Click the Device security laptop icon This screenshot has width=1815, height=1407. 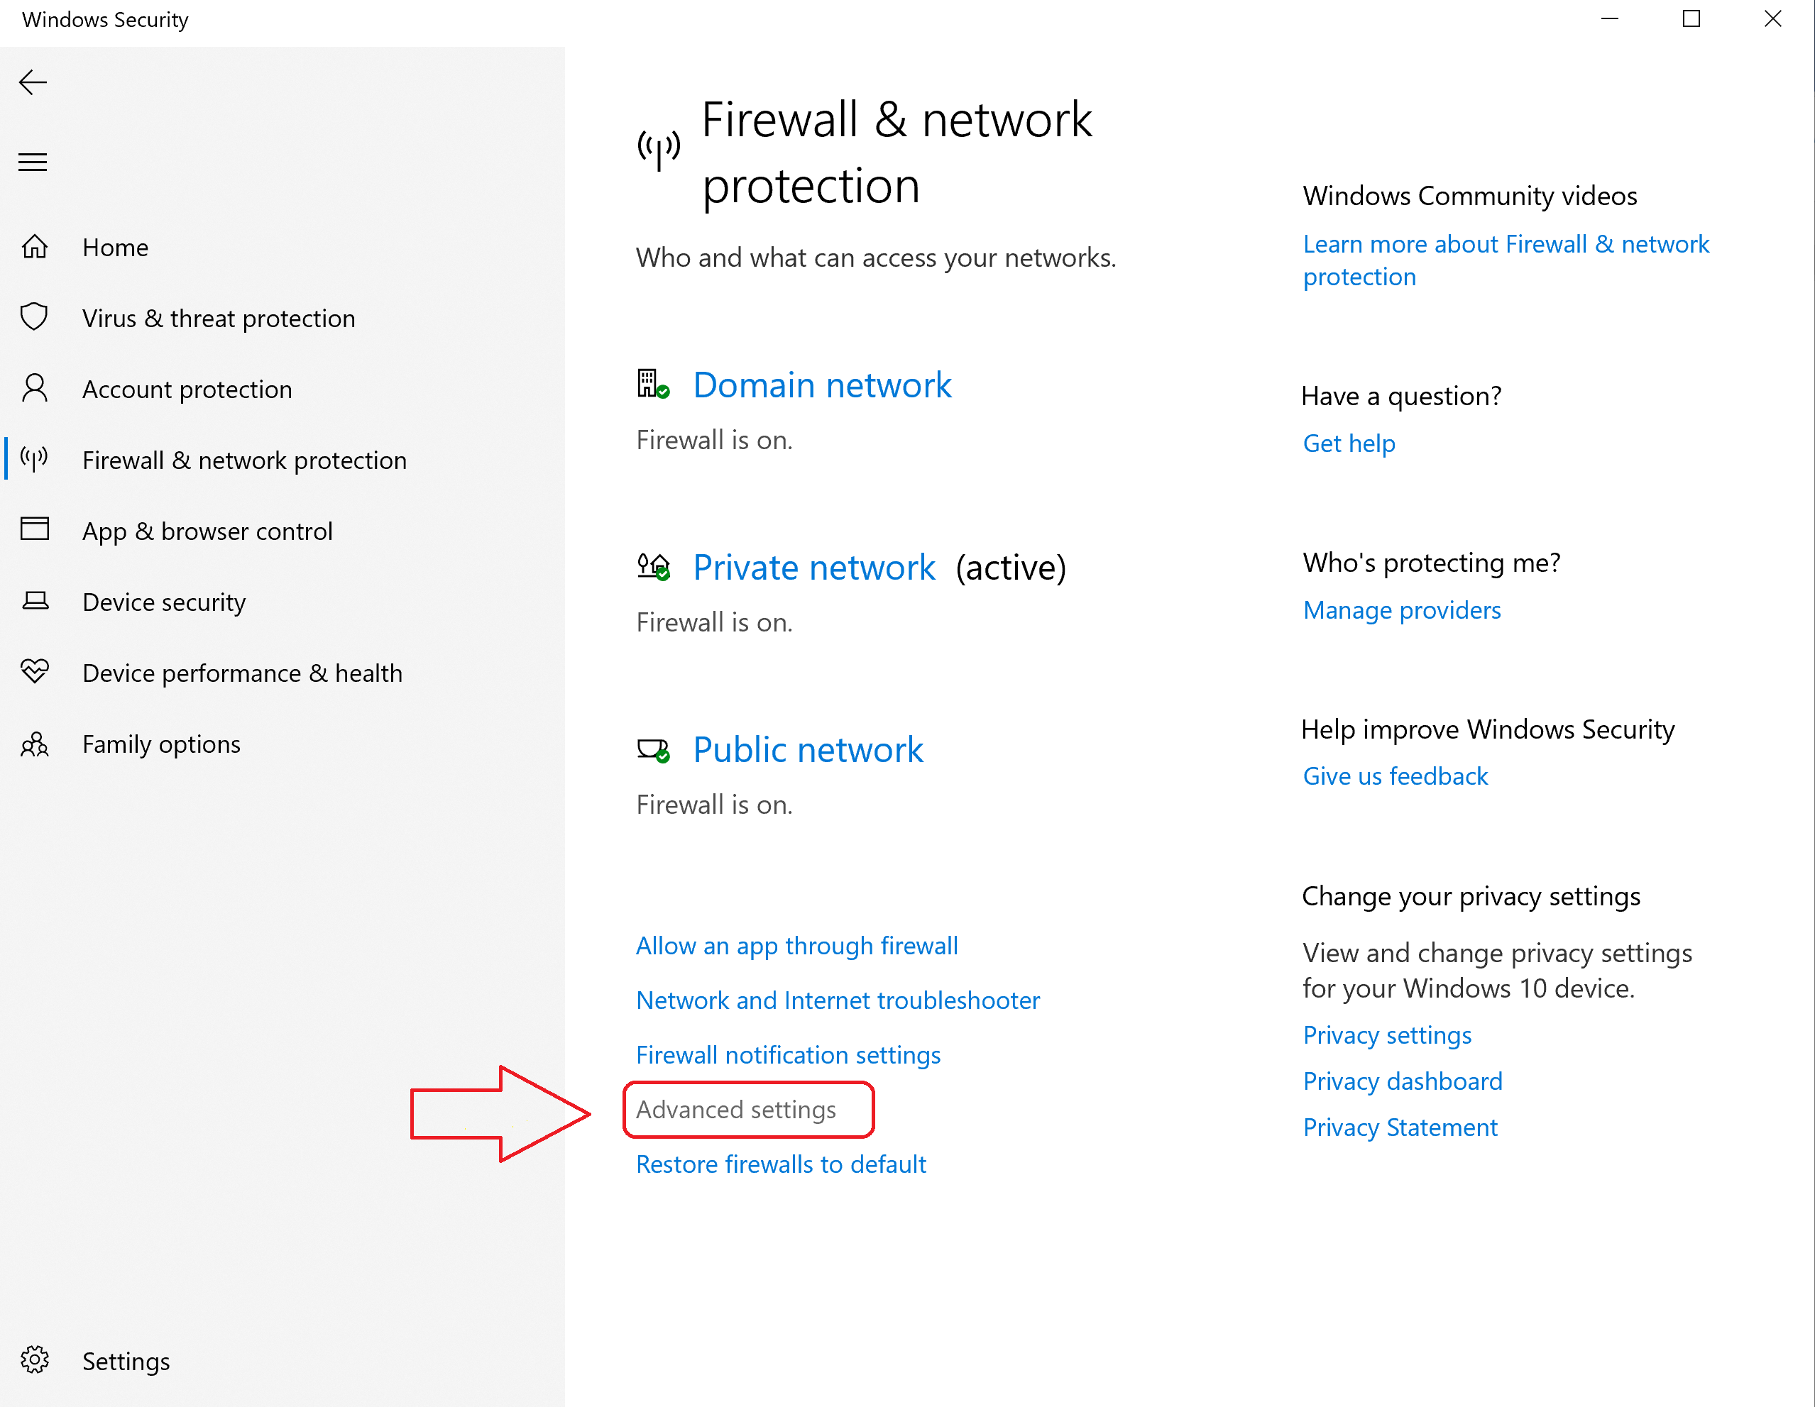tap(34, 600)
